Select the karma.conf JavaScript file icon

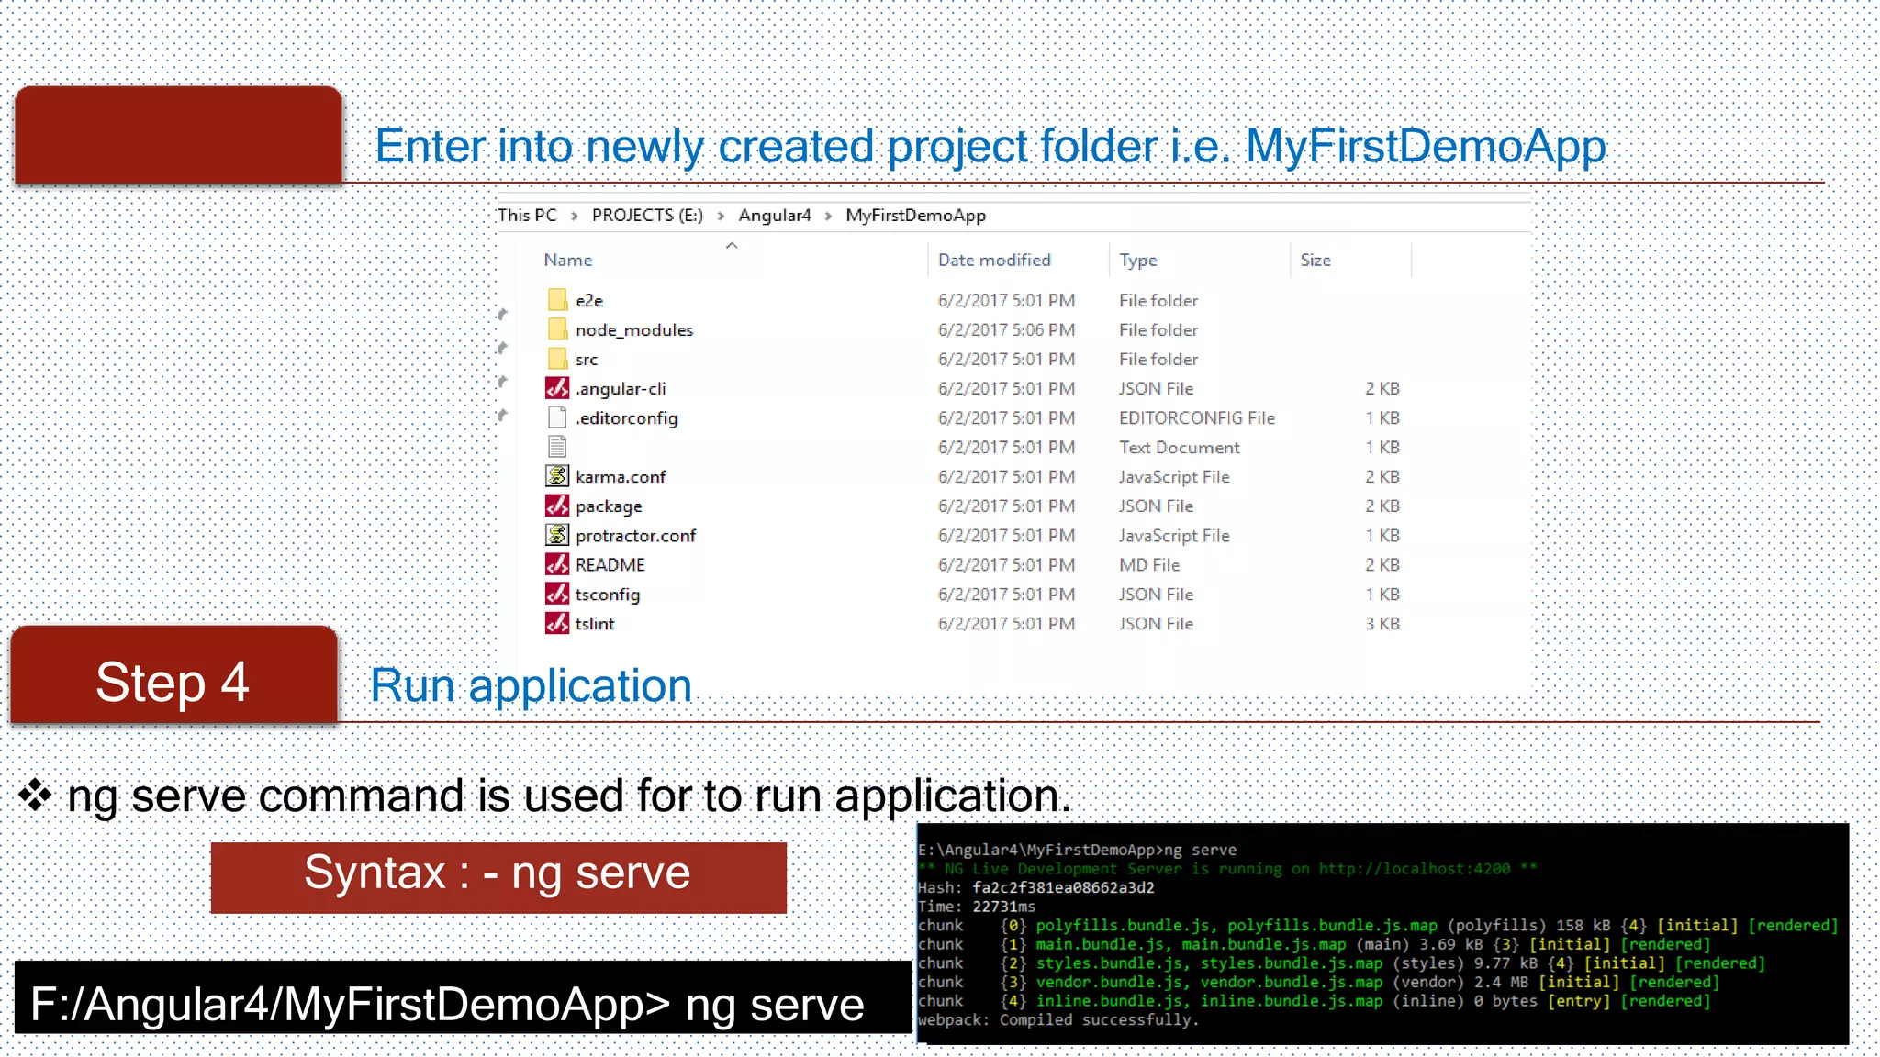[557, 475]
